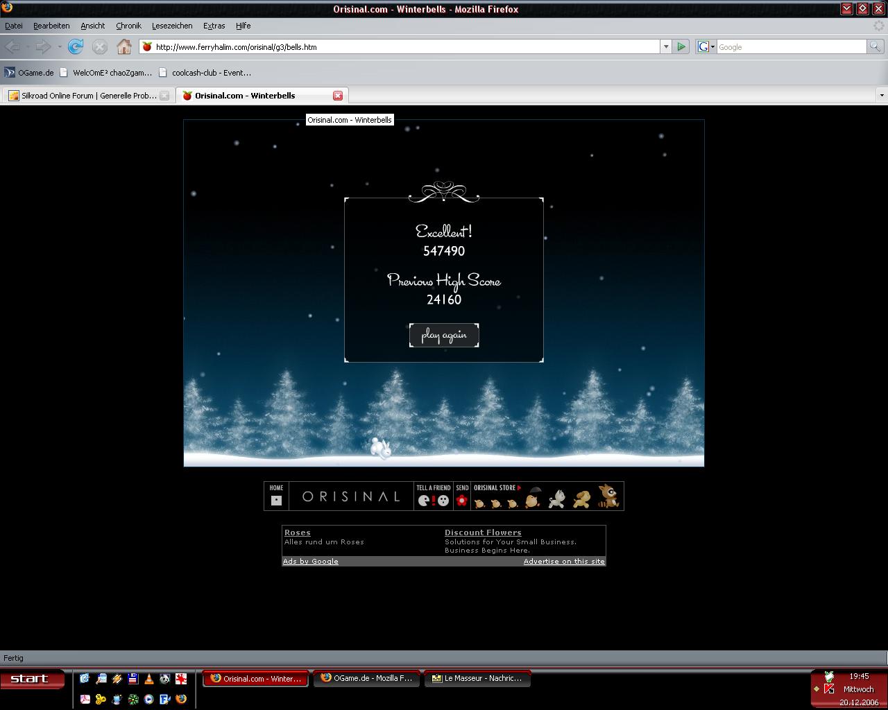This screenshot has height=710, width=888.
Task: Click the green Go arrow button
Action: click(x=681, y=46)
